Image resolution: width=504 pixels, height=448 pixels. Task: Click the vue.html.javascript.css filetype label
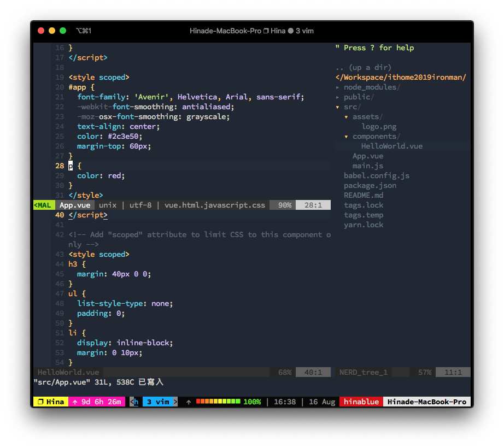(215, 205)
